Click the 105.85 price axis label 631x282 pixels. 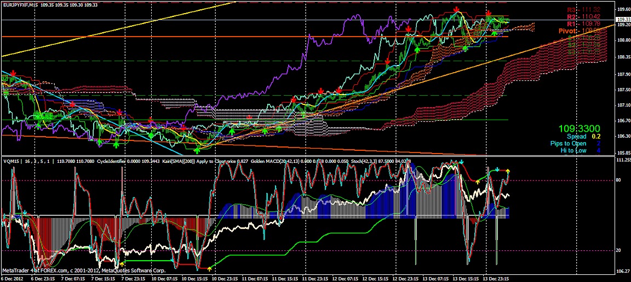pos(623,153)
